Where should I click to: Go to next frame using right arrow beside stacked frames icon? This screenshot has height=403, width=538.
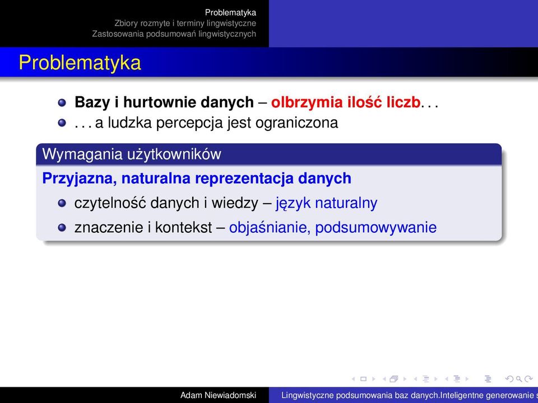405,379
